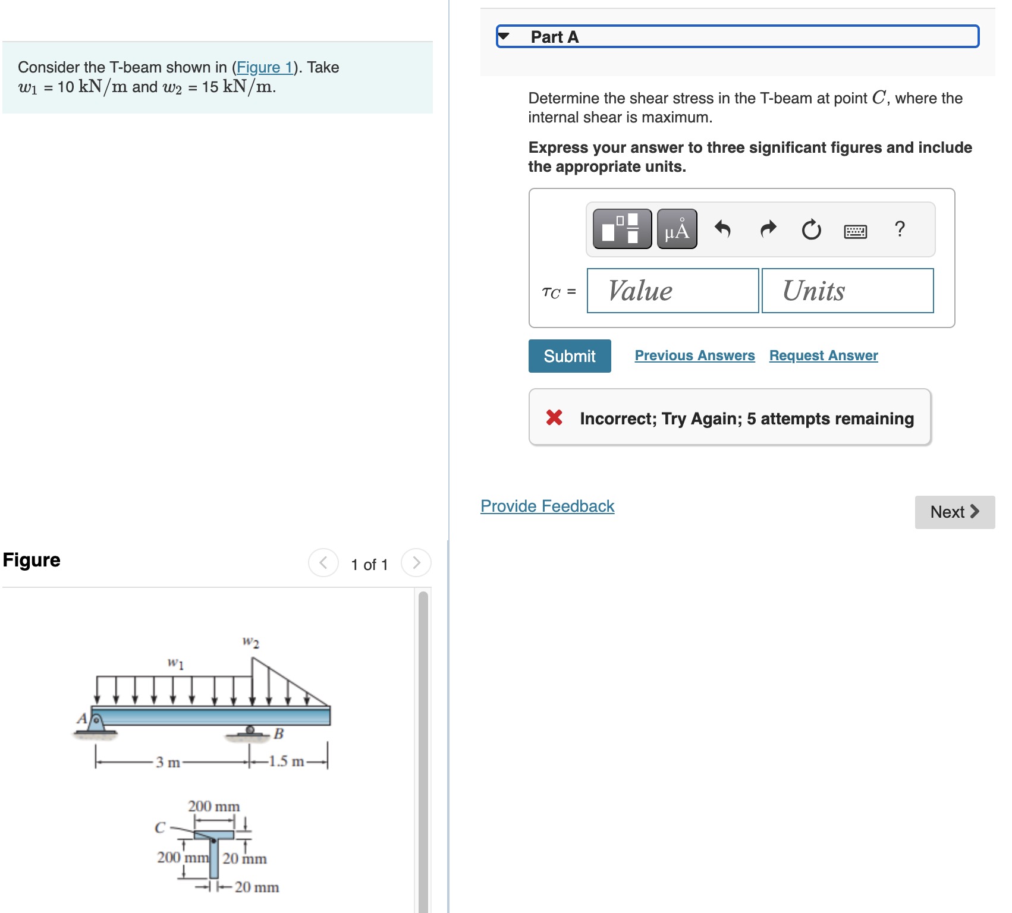Click the red incorrect X icon

pyautogui.click(x=553, y=418)
